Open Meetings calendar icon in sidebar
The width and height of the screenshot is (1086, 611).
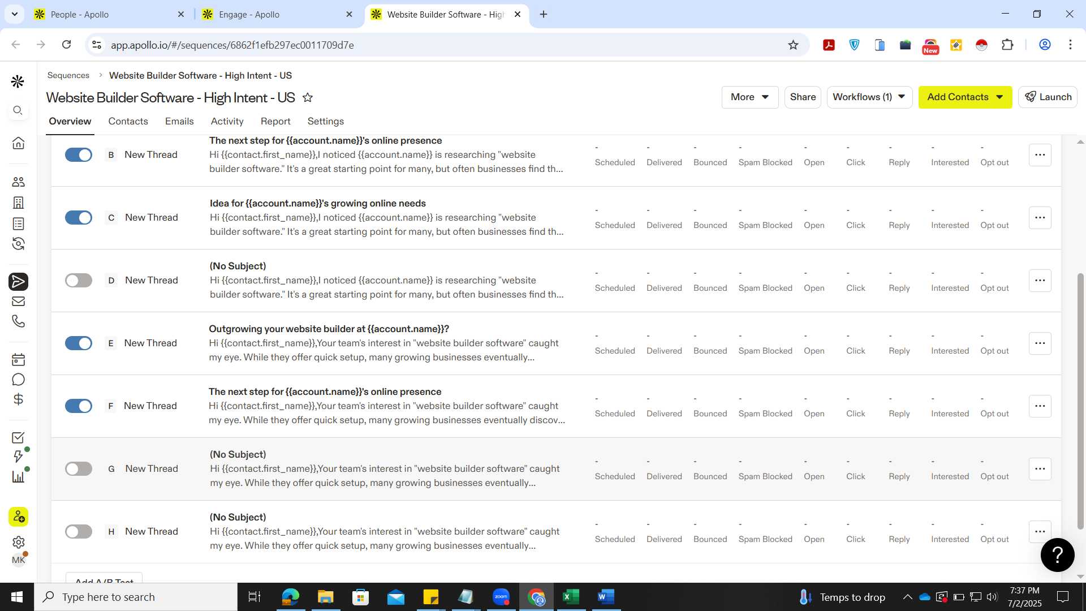pos(18,359)
